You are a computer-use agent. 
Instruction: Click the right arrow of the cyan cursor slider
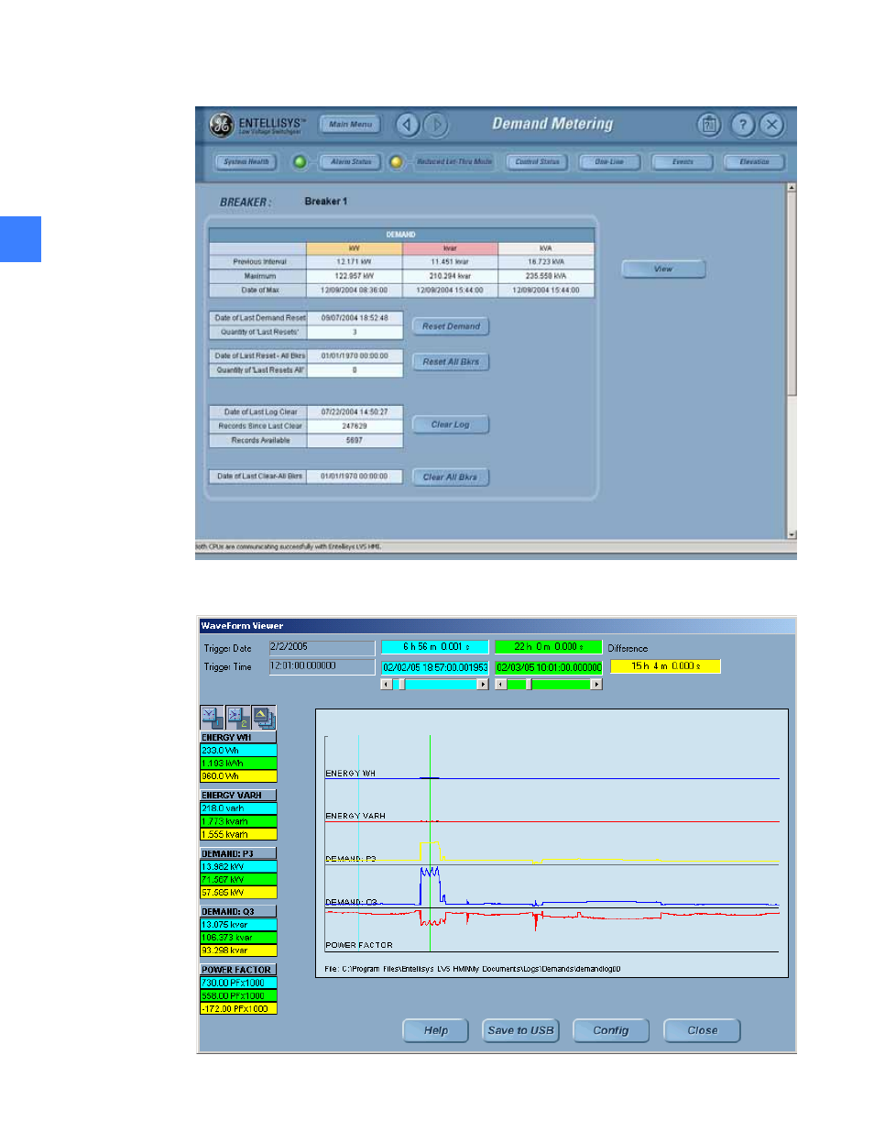tap(483, 685)
